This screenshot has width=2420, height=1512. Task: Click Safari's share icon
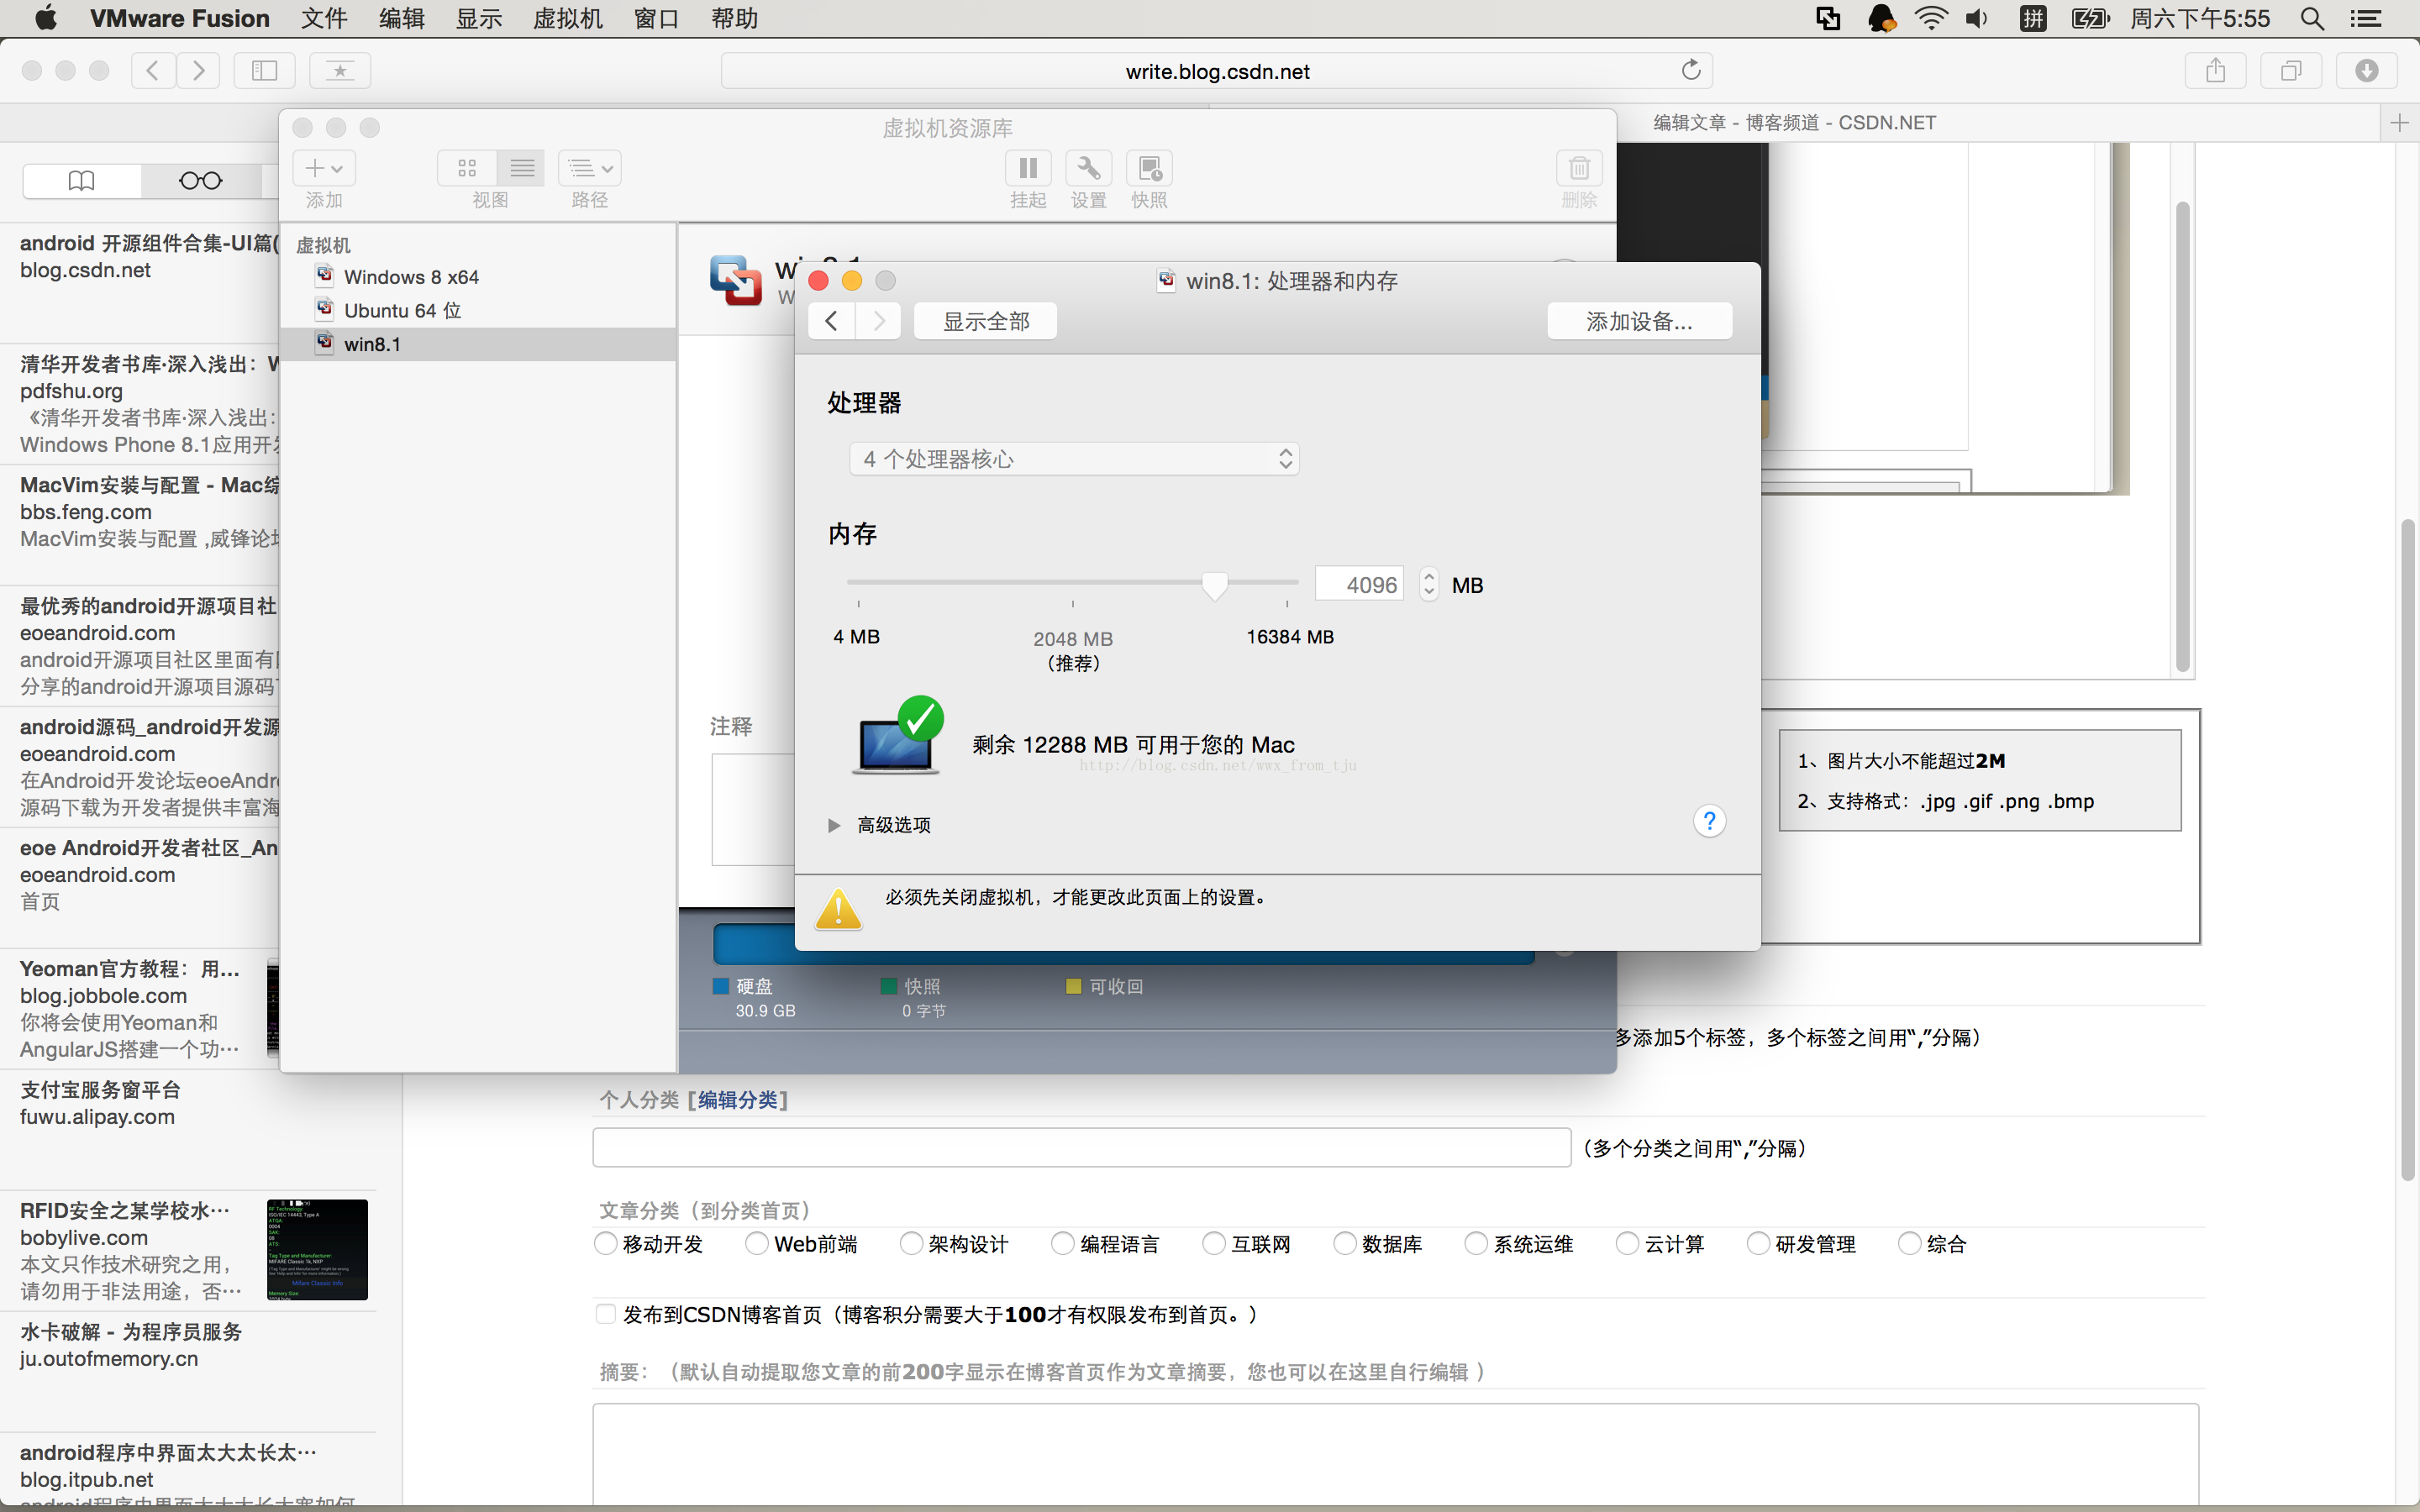[x=2215, y=70]
